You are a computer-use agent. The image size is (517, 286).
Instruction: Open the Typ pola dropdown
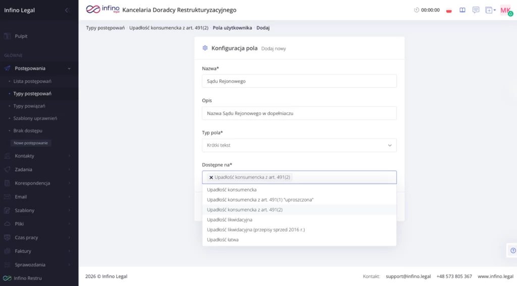click(x=299, y=145)
